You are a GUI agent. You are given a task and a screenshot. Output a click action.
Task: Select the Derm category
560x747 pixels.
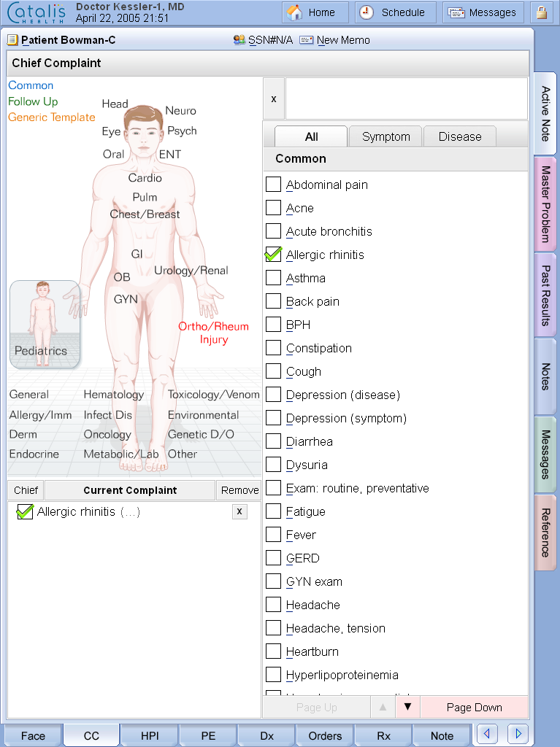tap(23, 435)
